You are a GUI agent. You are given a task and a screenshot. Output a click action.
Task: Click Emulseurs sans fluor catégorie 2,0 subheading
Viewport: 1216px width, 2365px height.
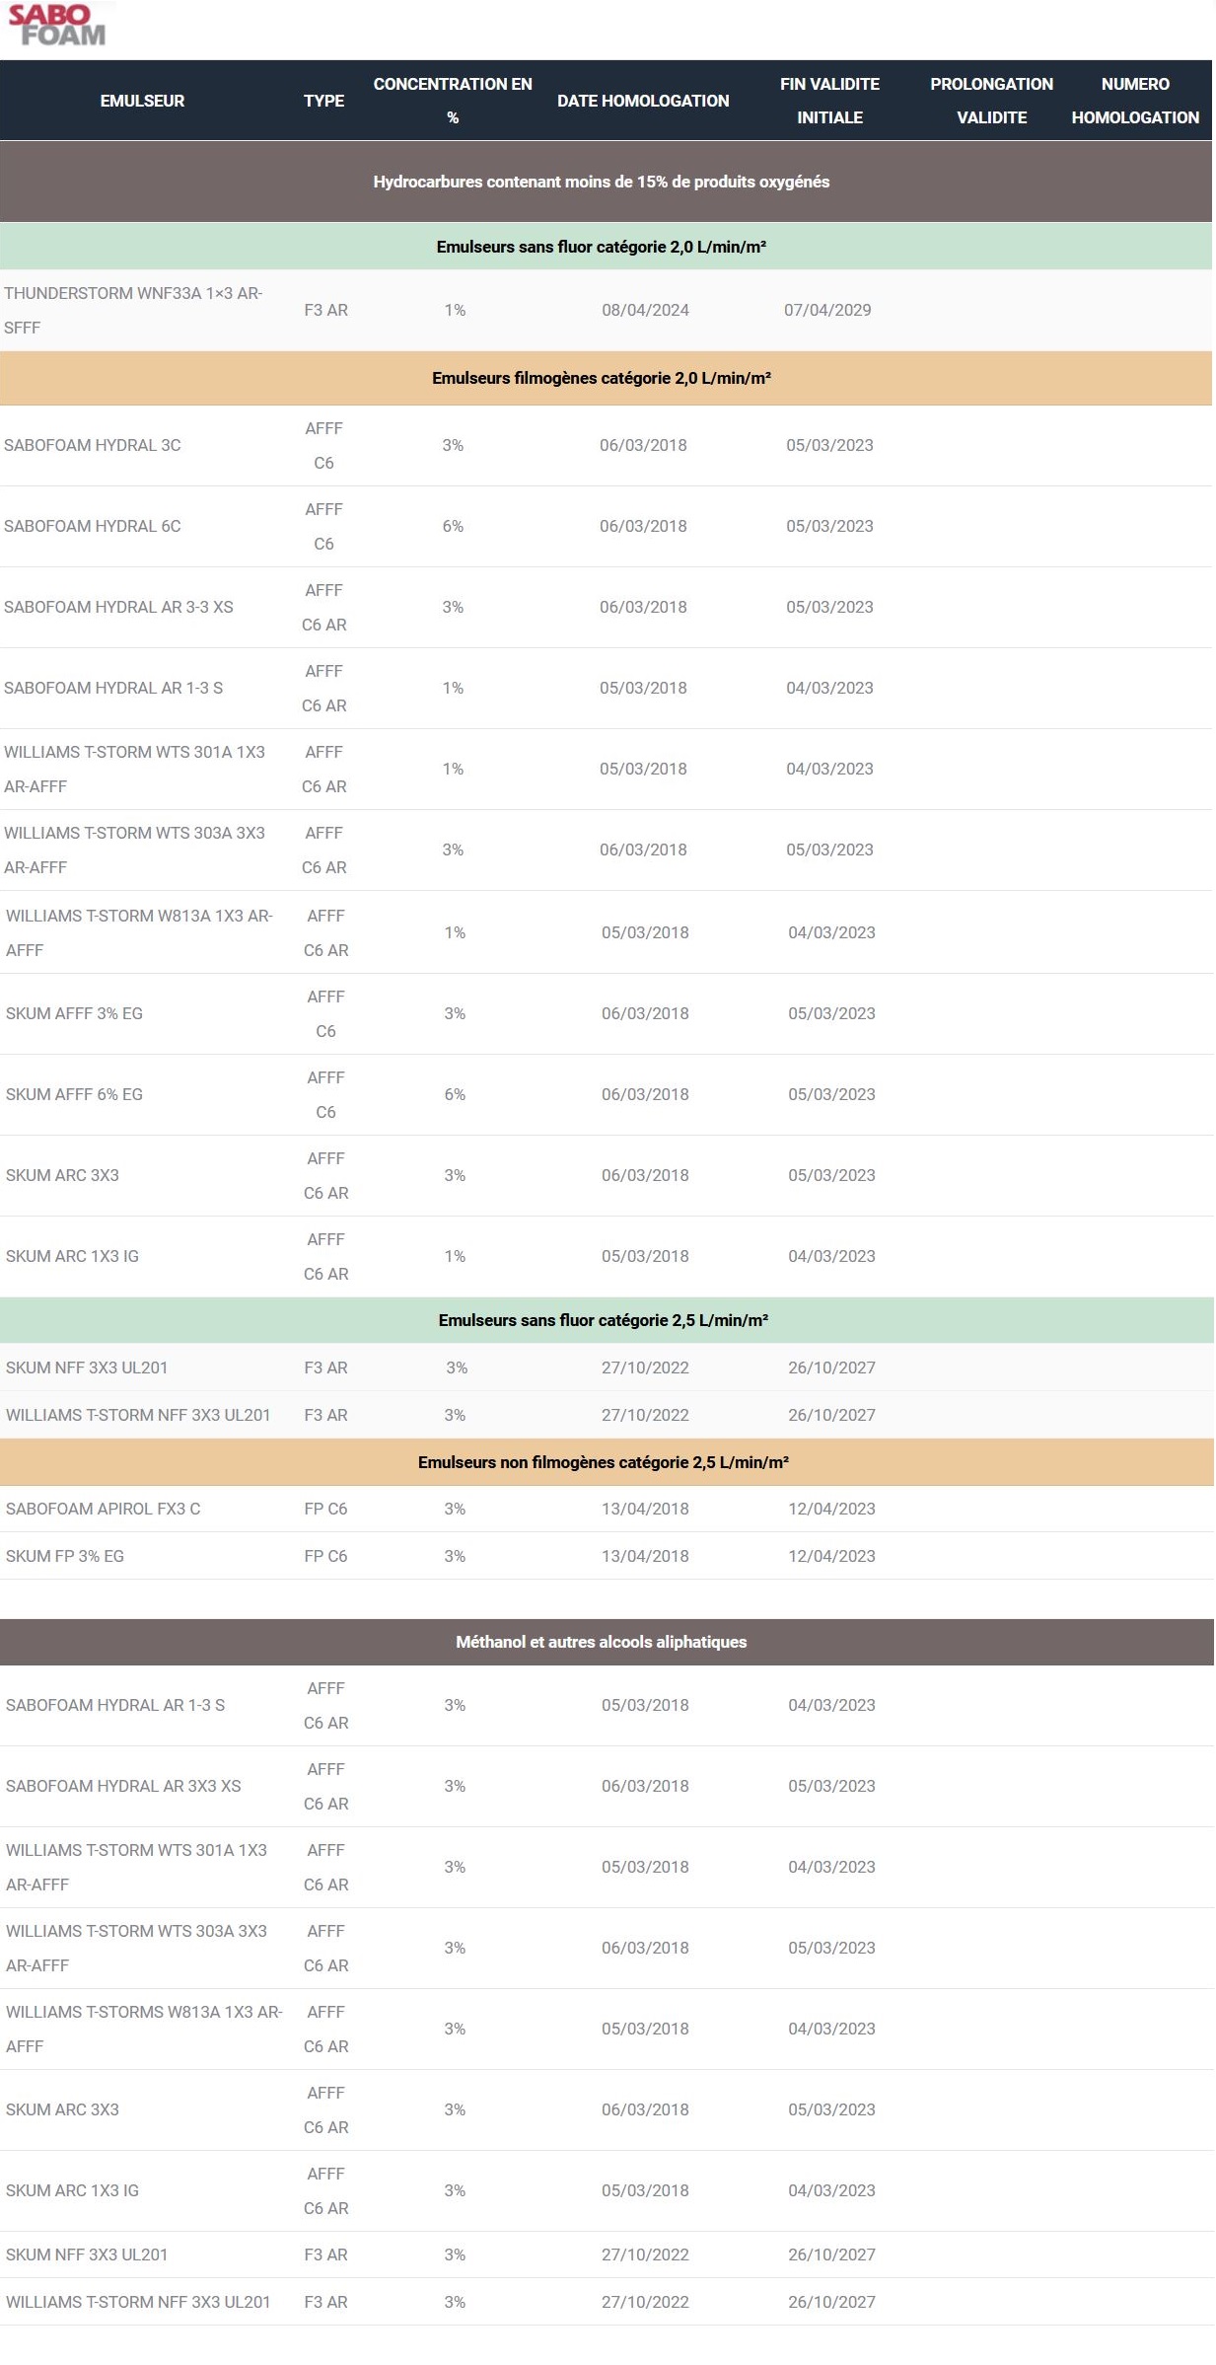[x=601, y=247]
